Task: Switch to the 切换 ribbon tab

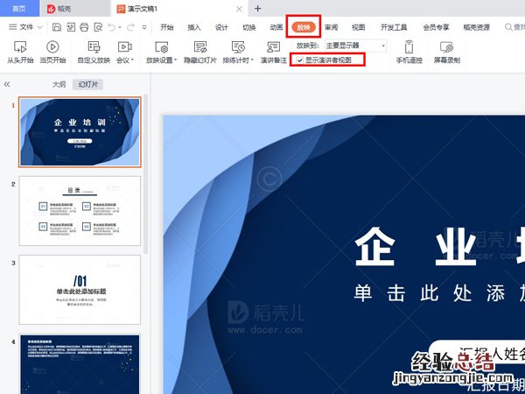Action: tap(248, 27)
